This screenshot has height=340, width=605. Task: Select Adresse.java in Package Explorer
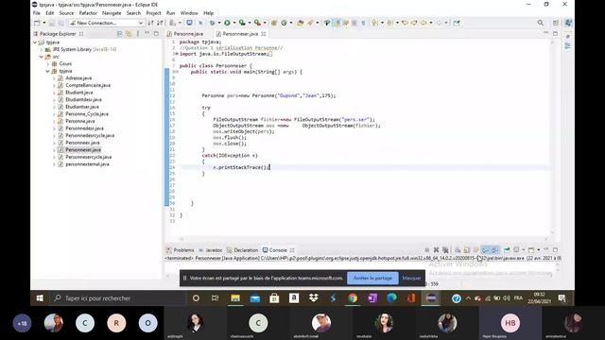click(x=78, y=78)
